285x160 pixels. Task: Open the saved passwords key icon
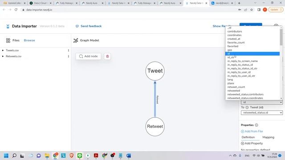[240, 10]
